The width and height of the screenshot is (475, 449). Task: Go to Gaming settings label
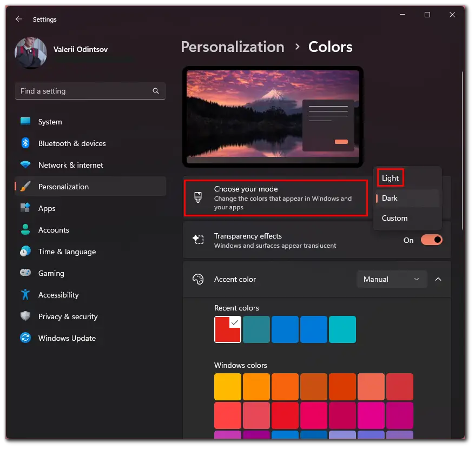click(x=51, y=273)
